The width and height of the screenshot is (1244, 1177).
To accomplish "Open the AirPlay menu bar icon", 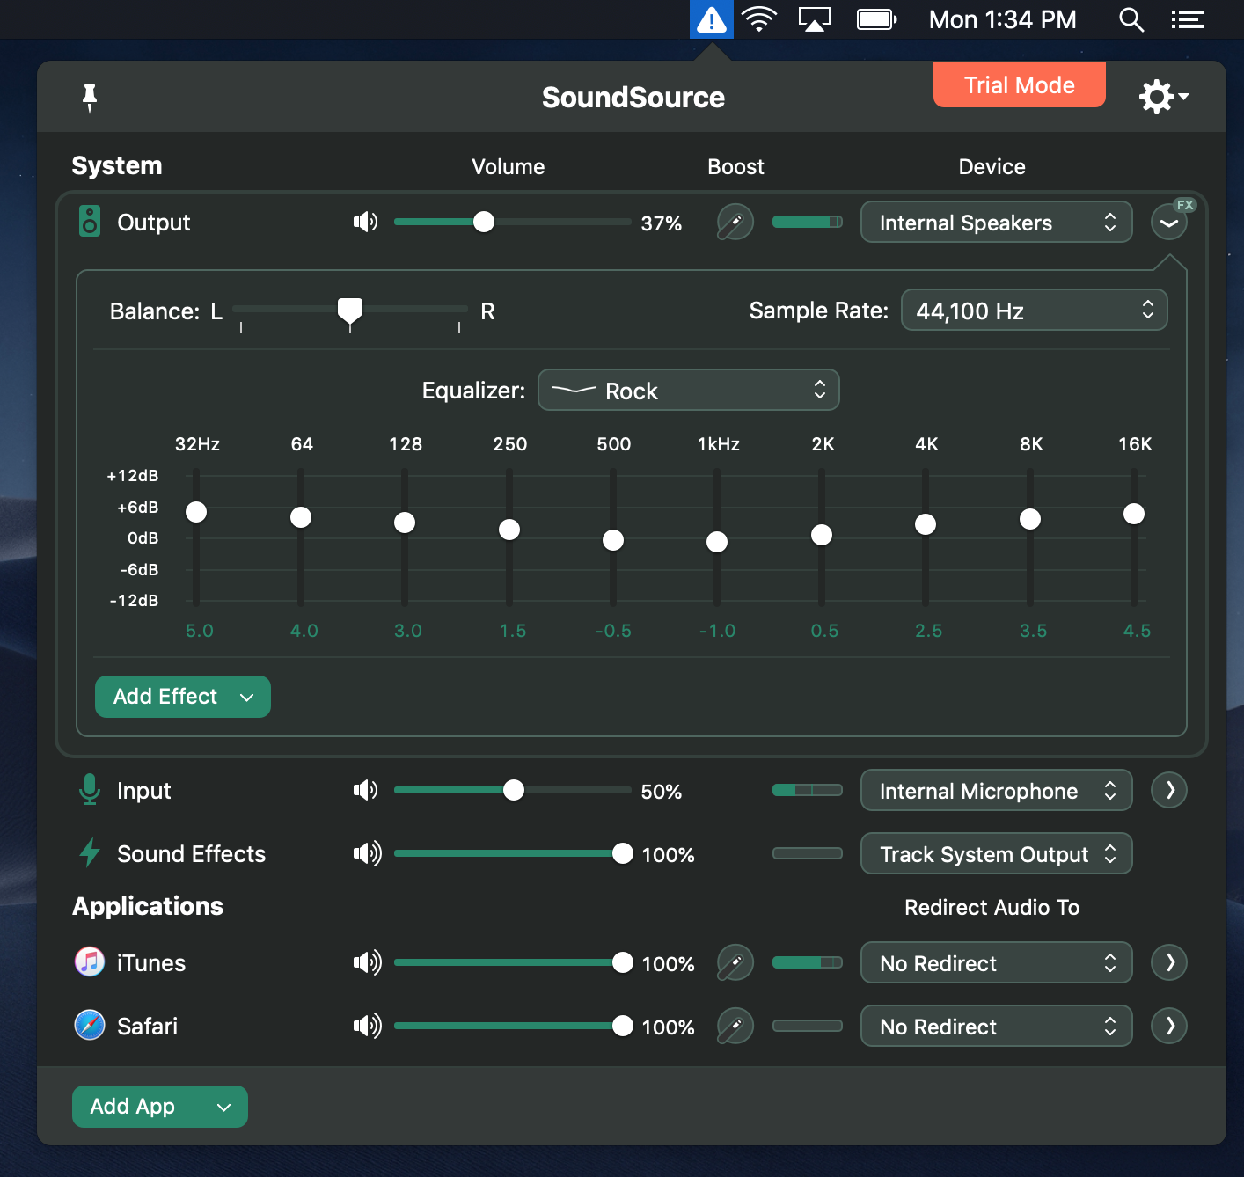I will [x=815, y=19].
